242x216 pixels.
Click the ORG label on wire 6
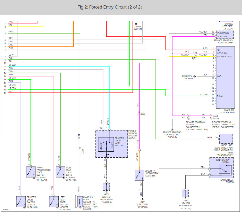[11, 45]
